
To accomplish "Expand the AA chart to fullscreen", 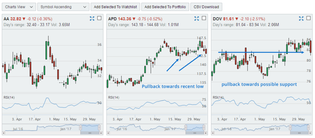I will coord(92,19).
